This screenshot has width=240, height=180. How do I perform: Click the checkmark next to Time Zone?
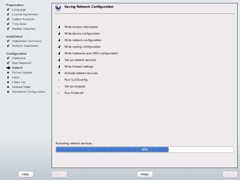8,24
